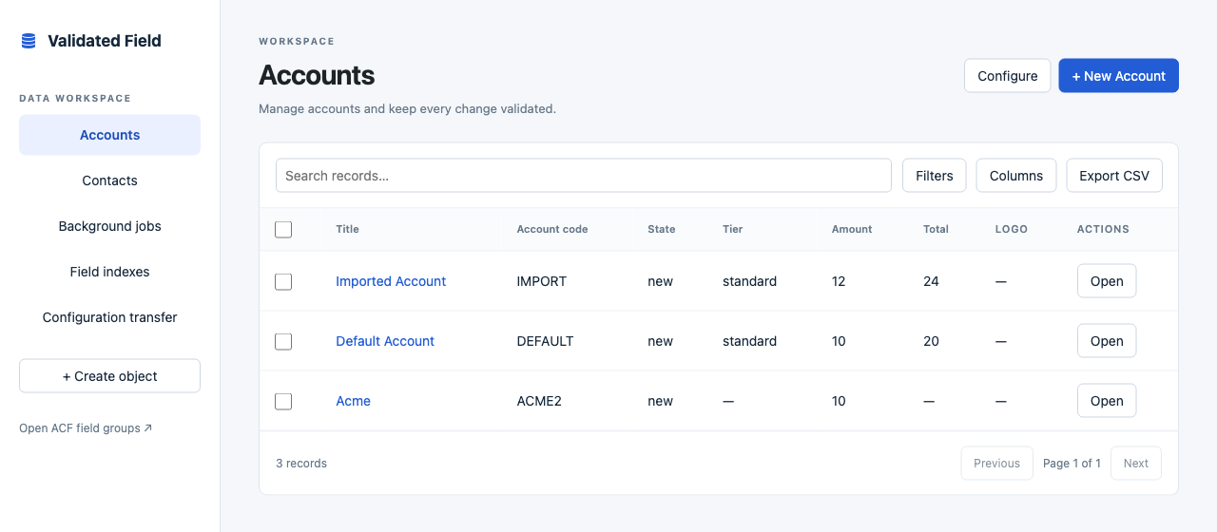The image size is (1217, 532).
Task: Click the Validated Field database logo icon
Action: coord(29,41)
